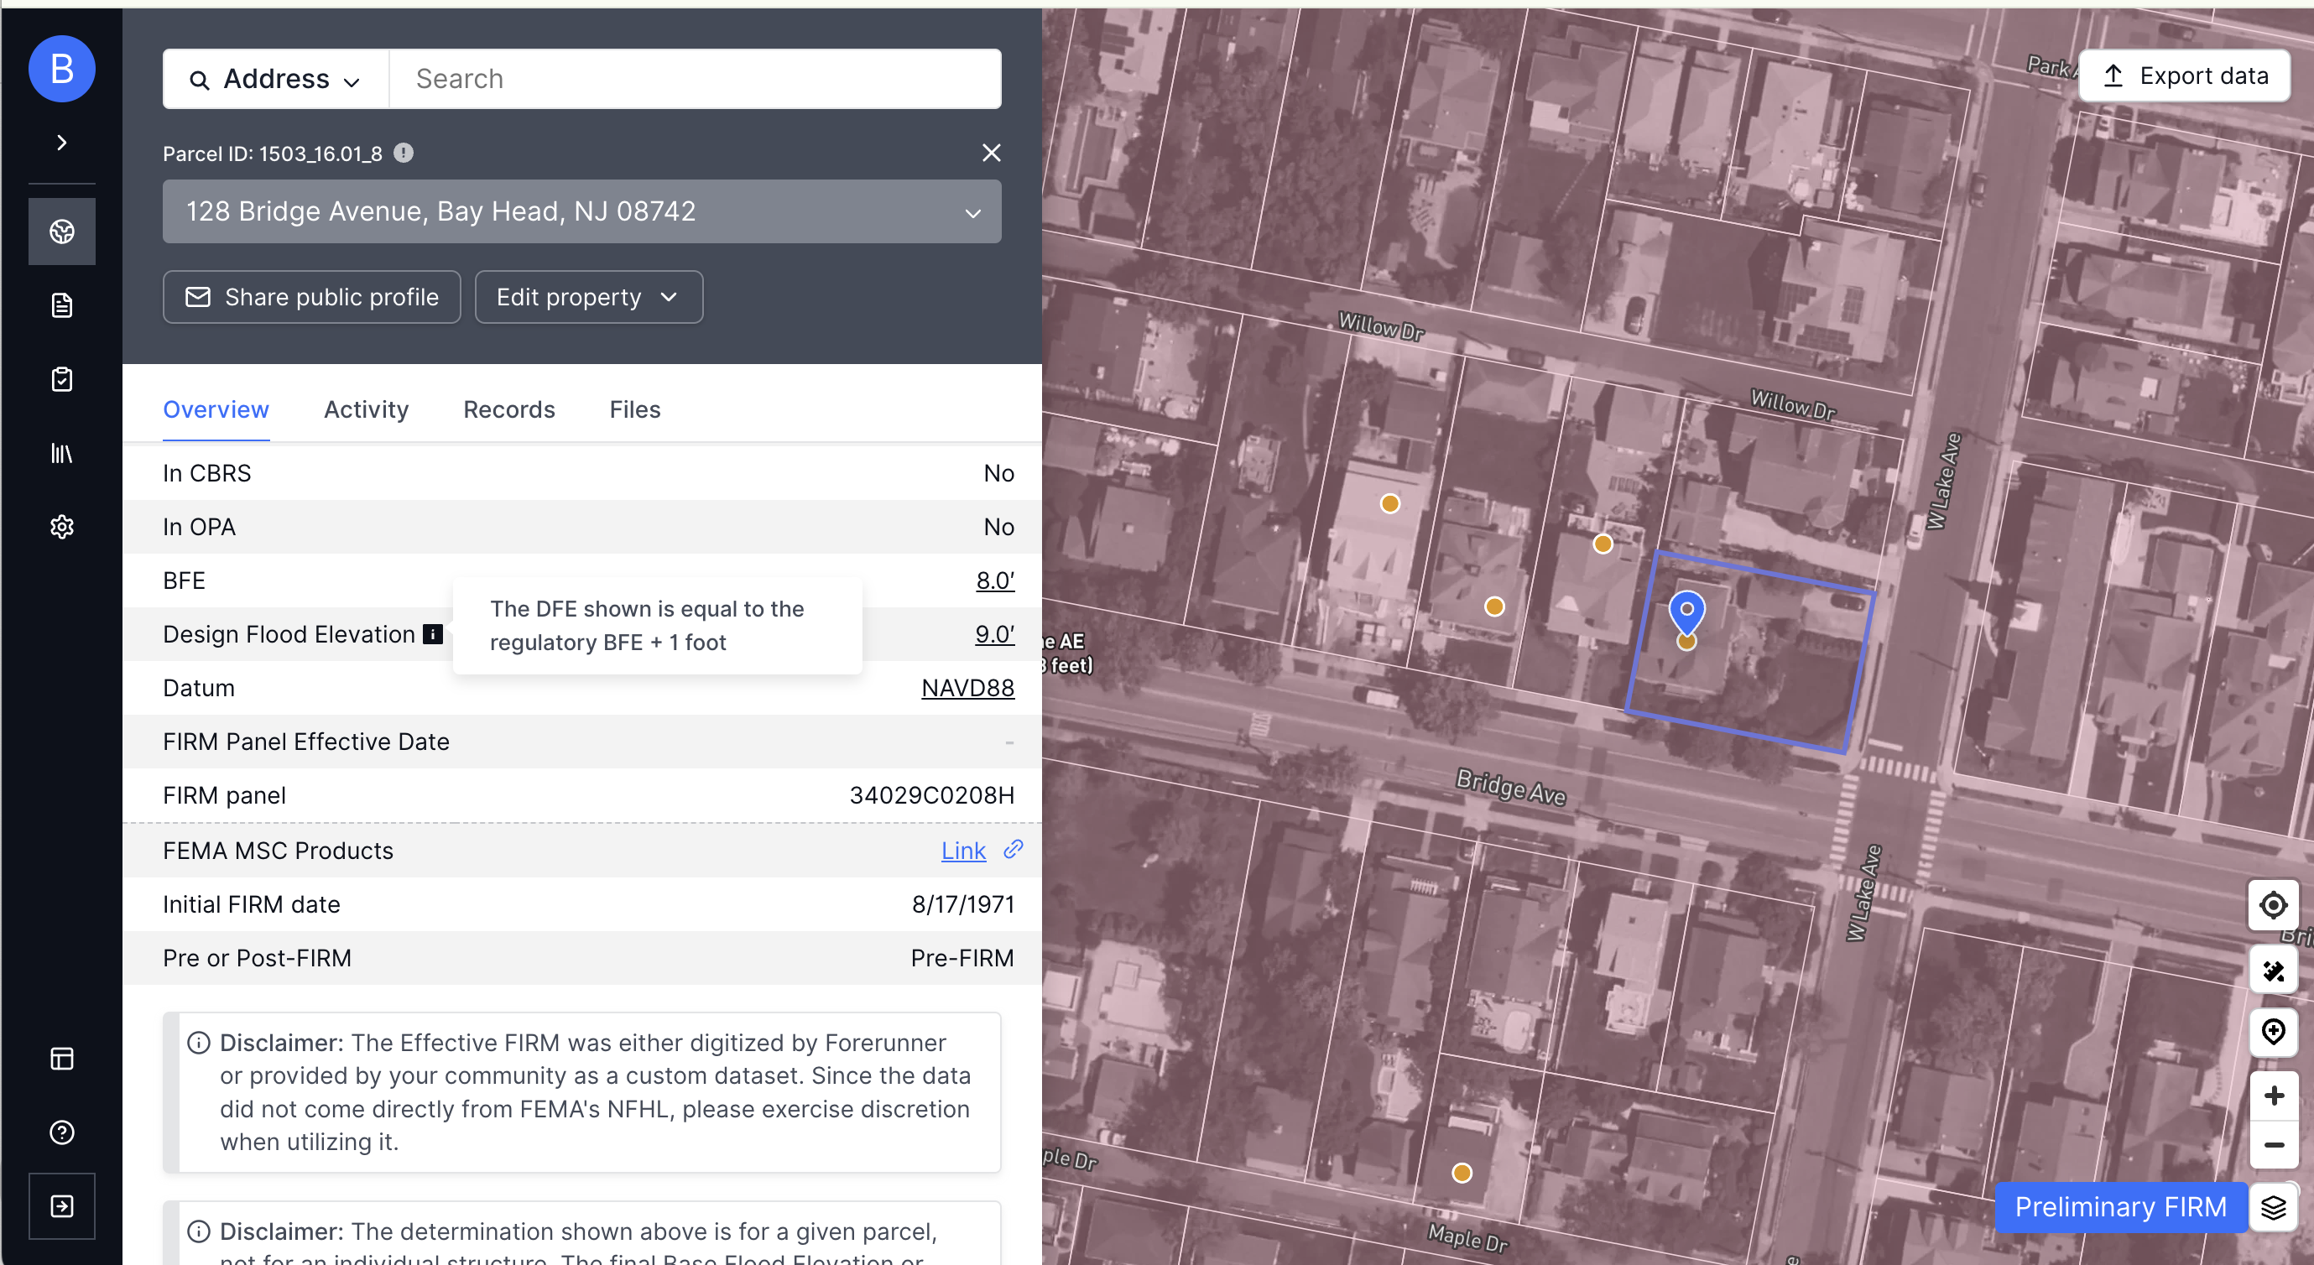Select the documents icon in the sidebar
This screenshot has height=1265, width=2314.
point(61,305)
